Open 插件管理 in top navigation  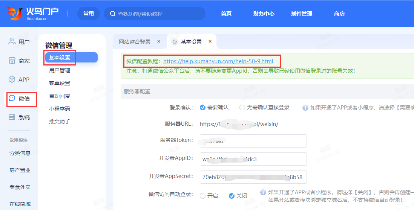pos(302,14)
